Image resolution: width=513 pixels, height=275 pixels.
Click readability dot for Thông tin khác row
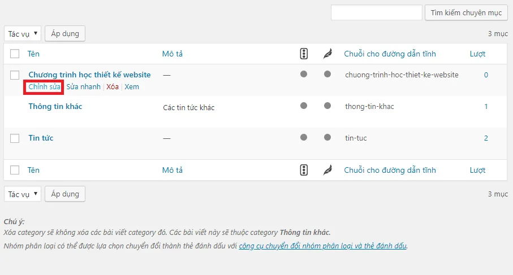click(x=327, y=106)
